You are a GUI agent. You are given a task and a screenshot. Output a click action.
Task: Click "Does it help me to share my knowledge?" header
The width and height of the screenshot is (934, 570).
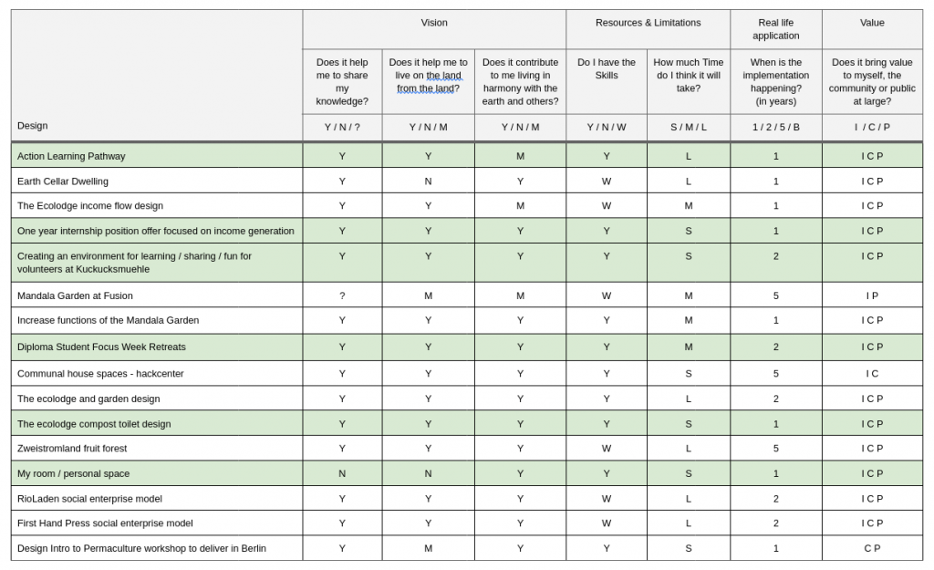coord(342,82)
